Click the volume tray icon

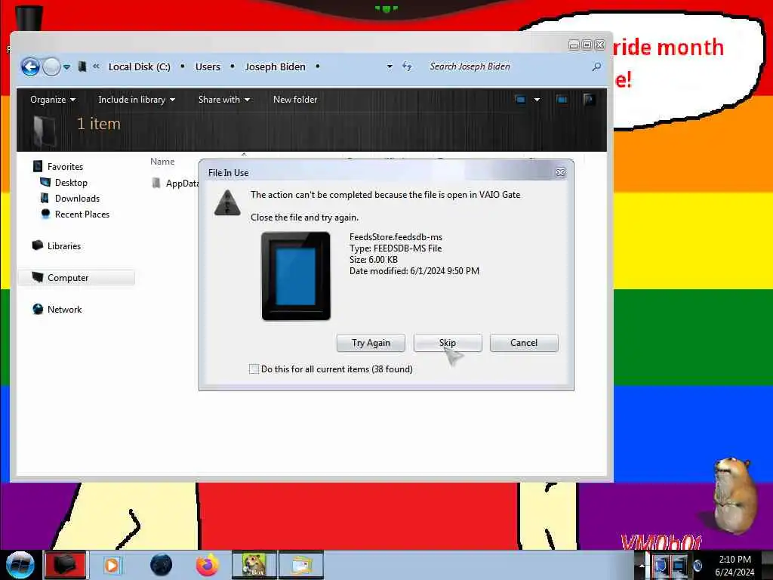(x=698, y=565)
